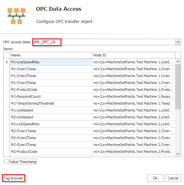
Task: Click the items list scroll down arrow
Action: (178, 154)
